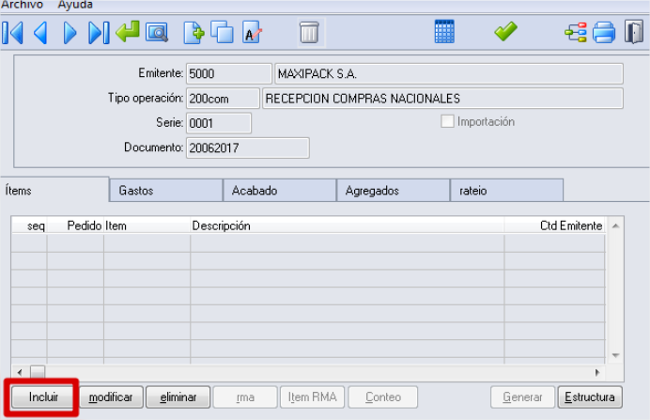Click the modificar button
This screenshot has height=420, width=650.
[x=111, y=397]
